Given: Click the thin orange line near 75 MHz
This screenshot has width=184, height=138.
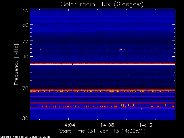Looking at the screenshot, I should point(103,103).
